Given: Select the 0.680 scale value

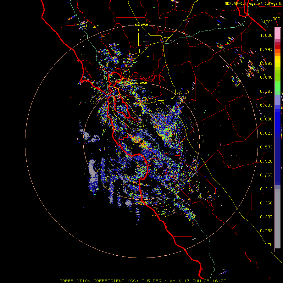Looking at the screenshot, I should pyautogui.click(x=266, y=119).
